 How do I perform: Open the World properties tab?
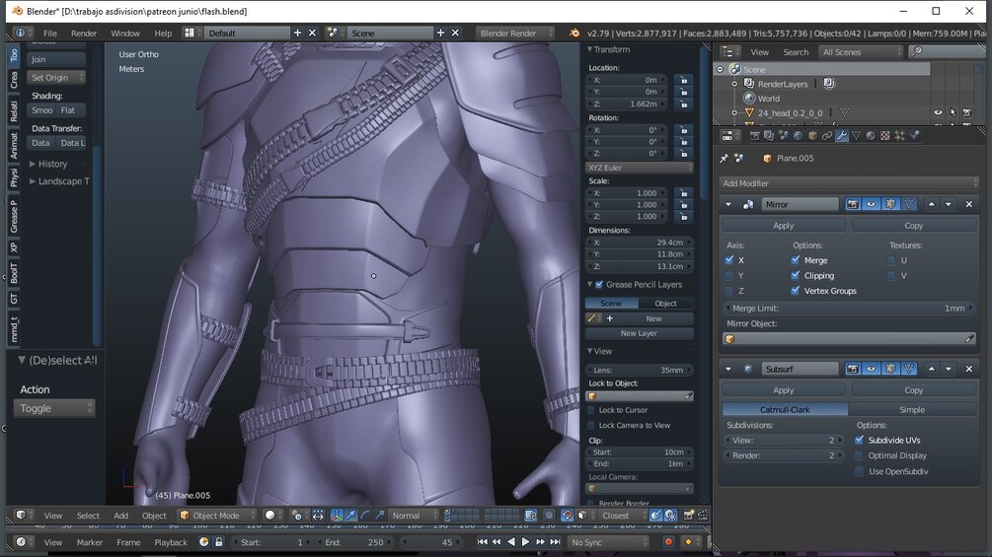(x=798, y=136)
